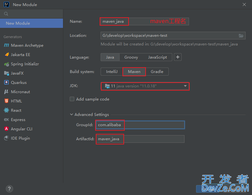This screenshot has width=252, height=195.
Task: Open Angular CLI generator entry
Action: (x=32, y=129)
